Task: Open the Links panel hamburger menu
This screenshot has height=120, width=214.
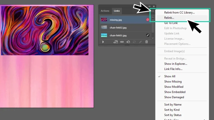Action: [153, 11]
